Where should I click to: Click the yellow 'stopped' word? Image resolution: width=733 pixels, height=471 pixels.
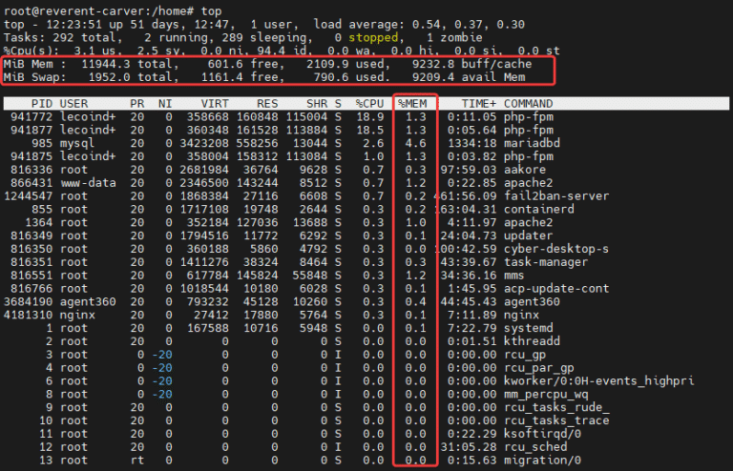tap(373, 37)
